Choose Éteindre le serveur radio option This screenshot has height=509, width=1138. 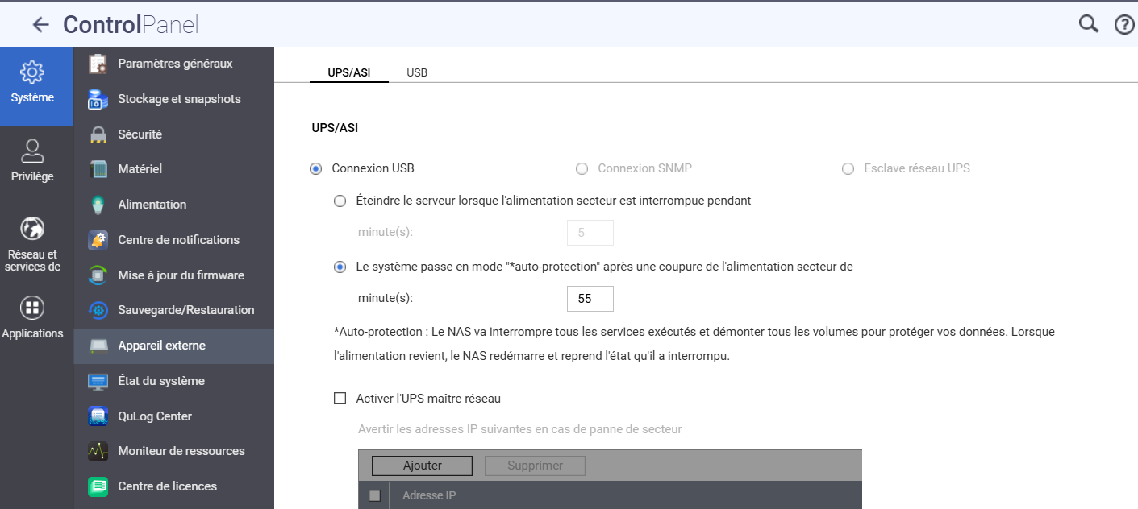[x=340, y=201]
